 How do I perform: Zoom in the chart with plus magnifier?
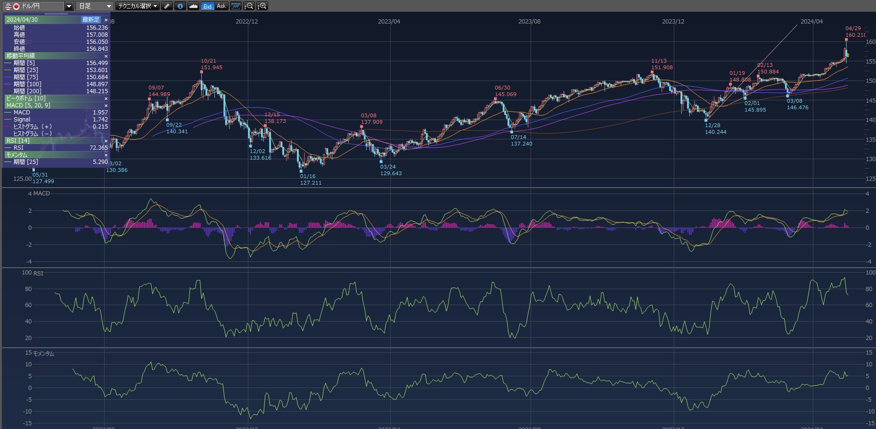click(x=262, y=6)
